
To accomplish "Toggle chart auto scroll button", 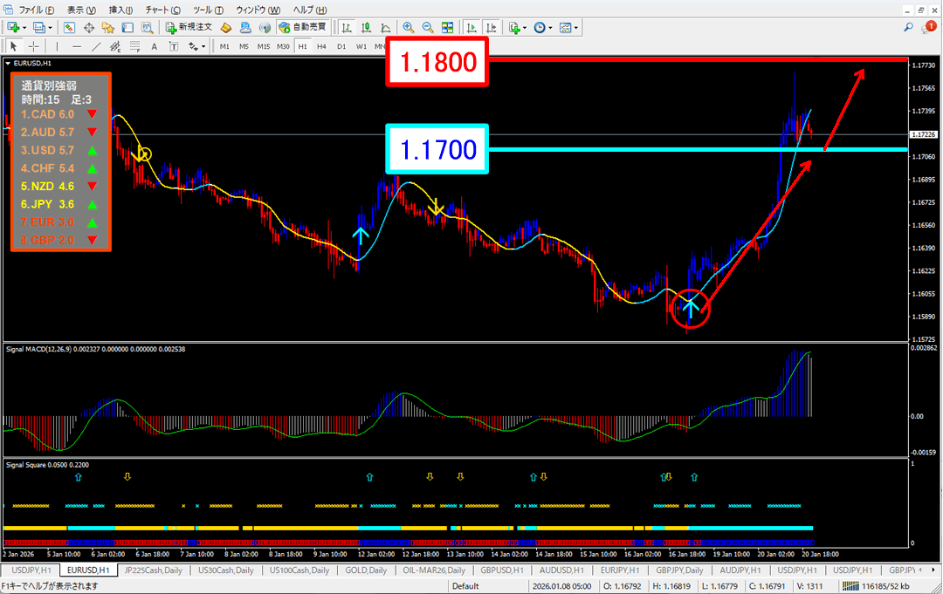I will [473, 28].
